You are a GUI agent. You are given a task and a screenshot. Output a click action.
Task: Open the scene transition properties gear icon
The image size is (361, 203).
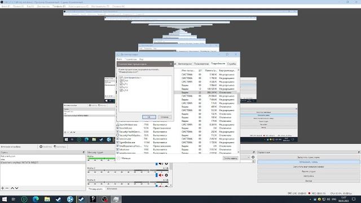tap(253, 157)
